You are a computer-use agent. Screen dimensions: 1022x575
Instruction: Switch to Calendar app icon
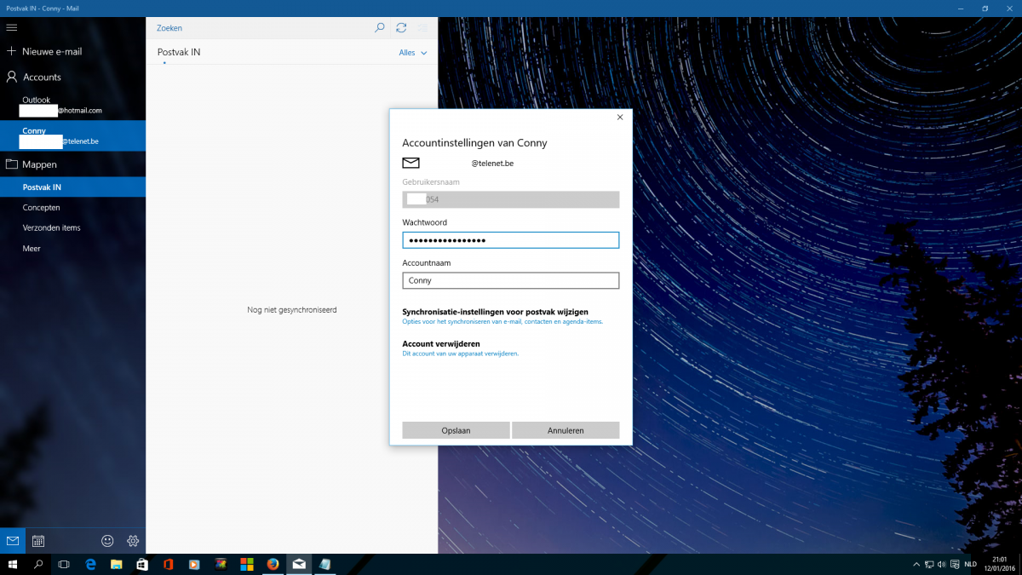point(38,540)
